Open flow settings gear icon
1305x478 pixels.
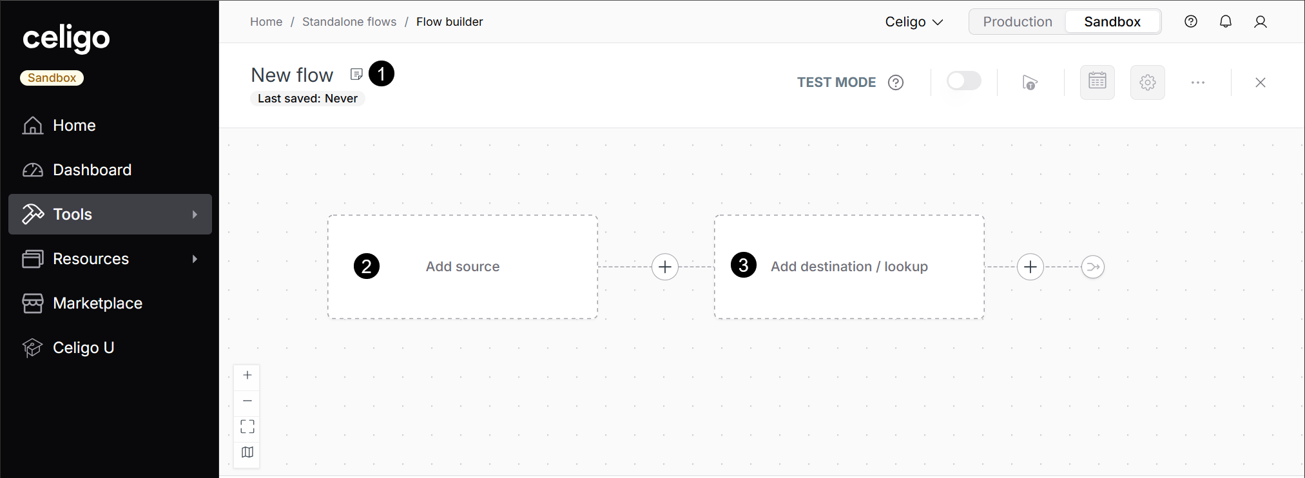1147,82
